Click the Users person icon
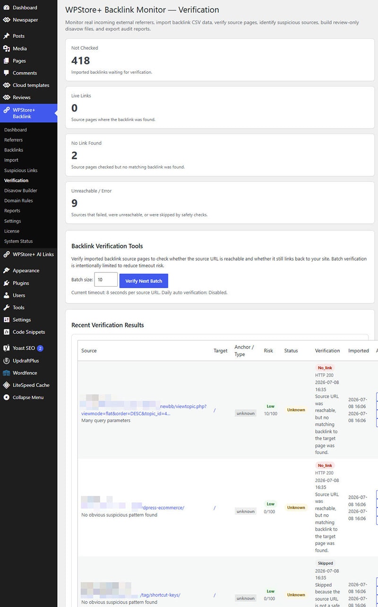The width and height of the screenshot is (378, 607). pyautogui.click(x=7, y=295)
